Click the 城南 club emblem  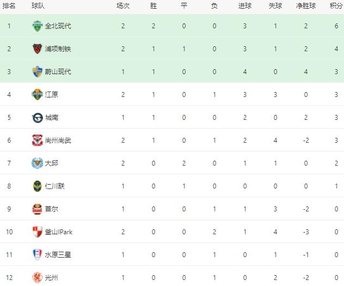(x=38, y=118)
